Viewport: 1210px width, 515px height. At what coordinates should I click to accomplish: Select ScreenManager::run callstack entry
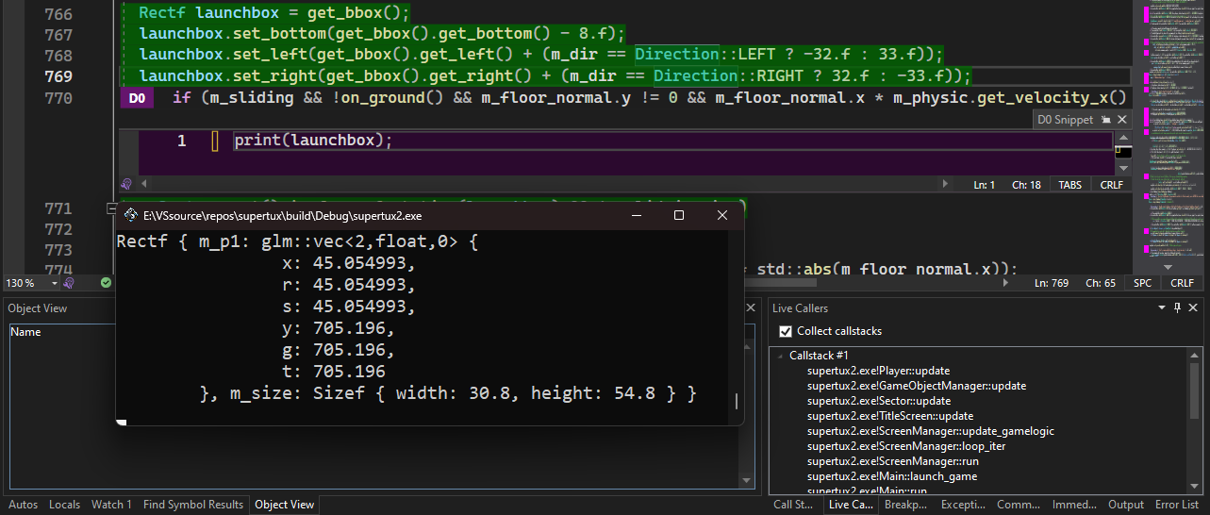click(x=892, y=461)
